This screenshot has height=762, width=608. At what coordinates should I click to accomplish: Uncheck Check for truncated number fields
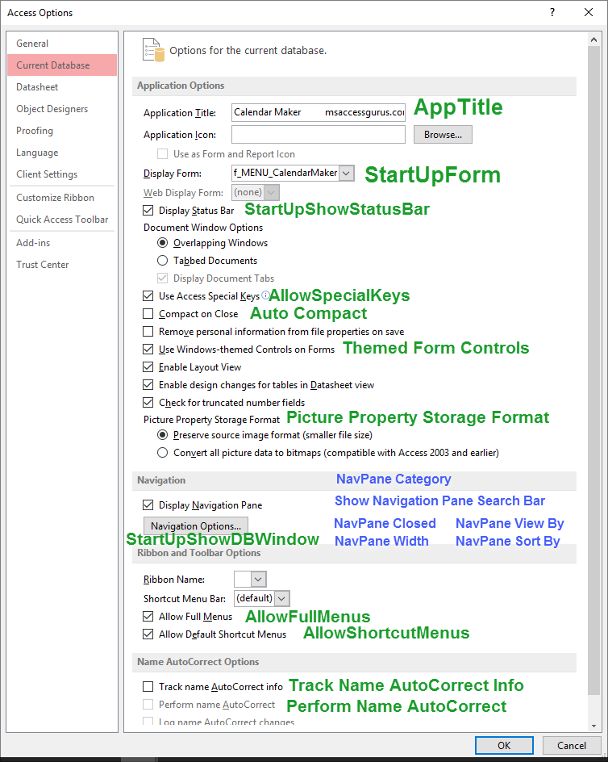coord(148,402)
